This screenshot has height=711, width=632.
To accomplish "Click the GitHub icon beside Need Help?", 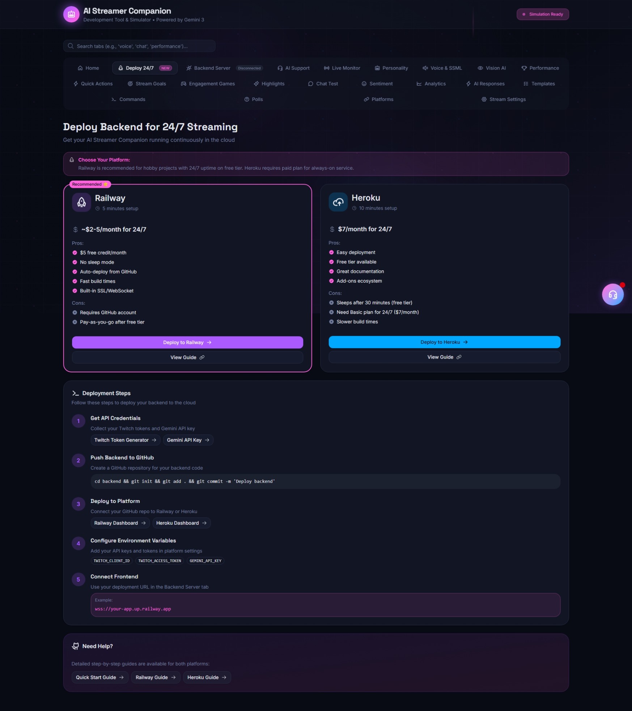I will coord(75,646).
